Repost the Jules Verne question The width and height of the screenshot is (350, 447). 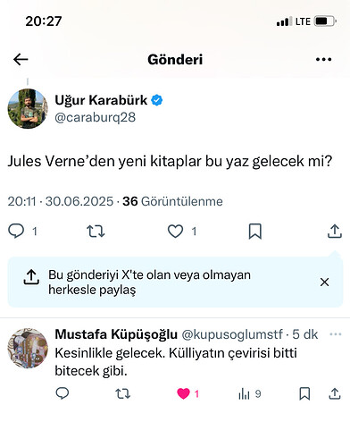point(96,232)
